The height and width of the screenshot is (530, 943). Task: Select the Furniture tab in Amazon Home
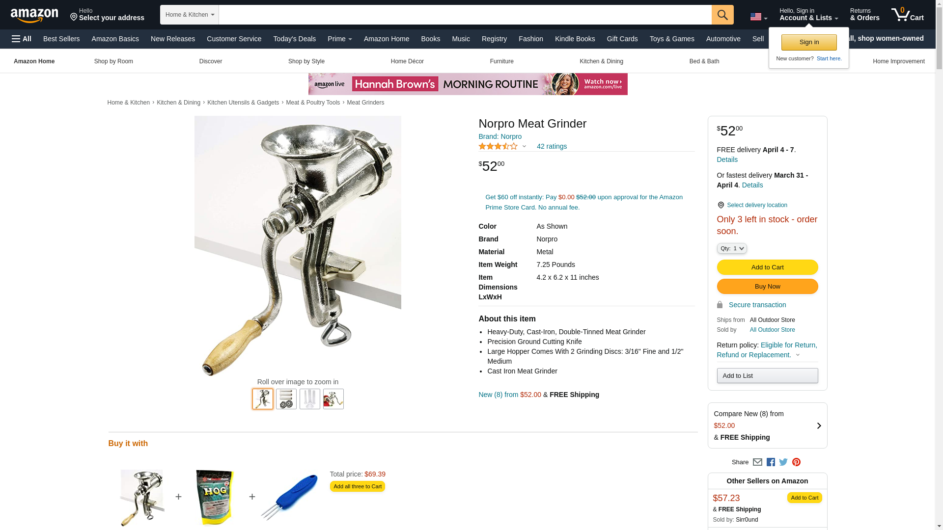pos(501,61)
